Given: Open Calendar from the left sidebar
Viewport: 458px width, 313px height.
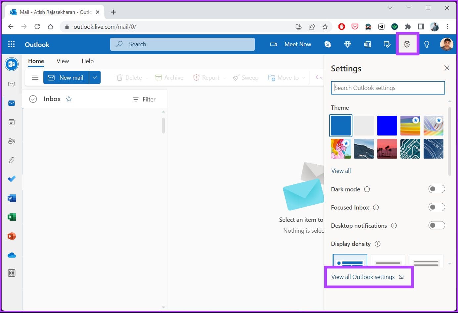Looking at the screenshot, I should [12, 122].
